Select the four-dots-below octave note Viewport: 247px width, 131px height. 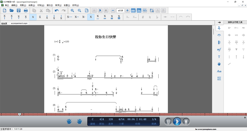(x=4, y=17)
